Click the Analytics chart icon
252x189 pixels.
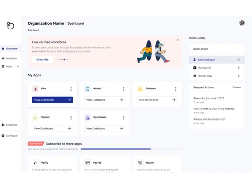[x=3, y=58]
